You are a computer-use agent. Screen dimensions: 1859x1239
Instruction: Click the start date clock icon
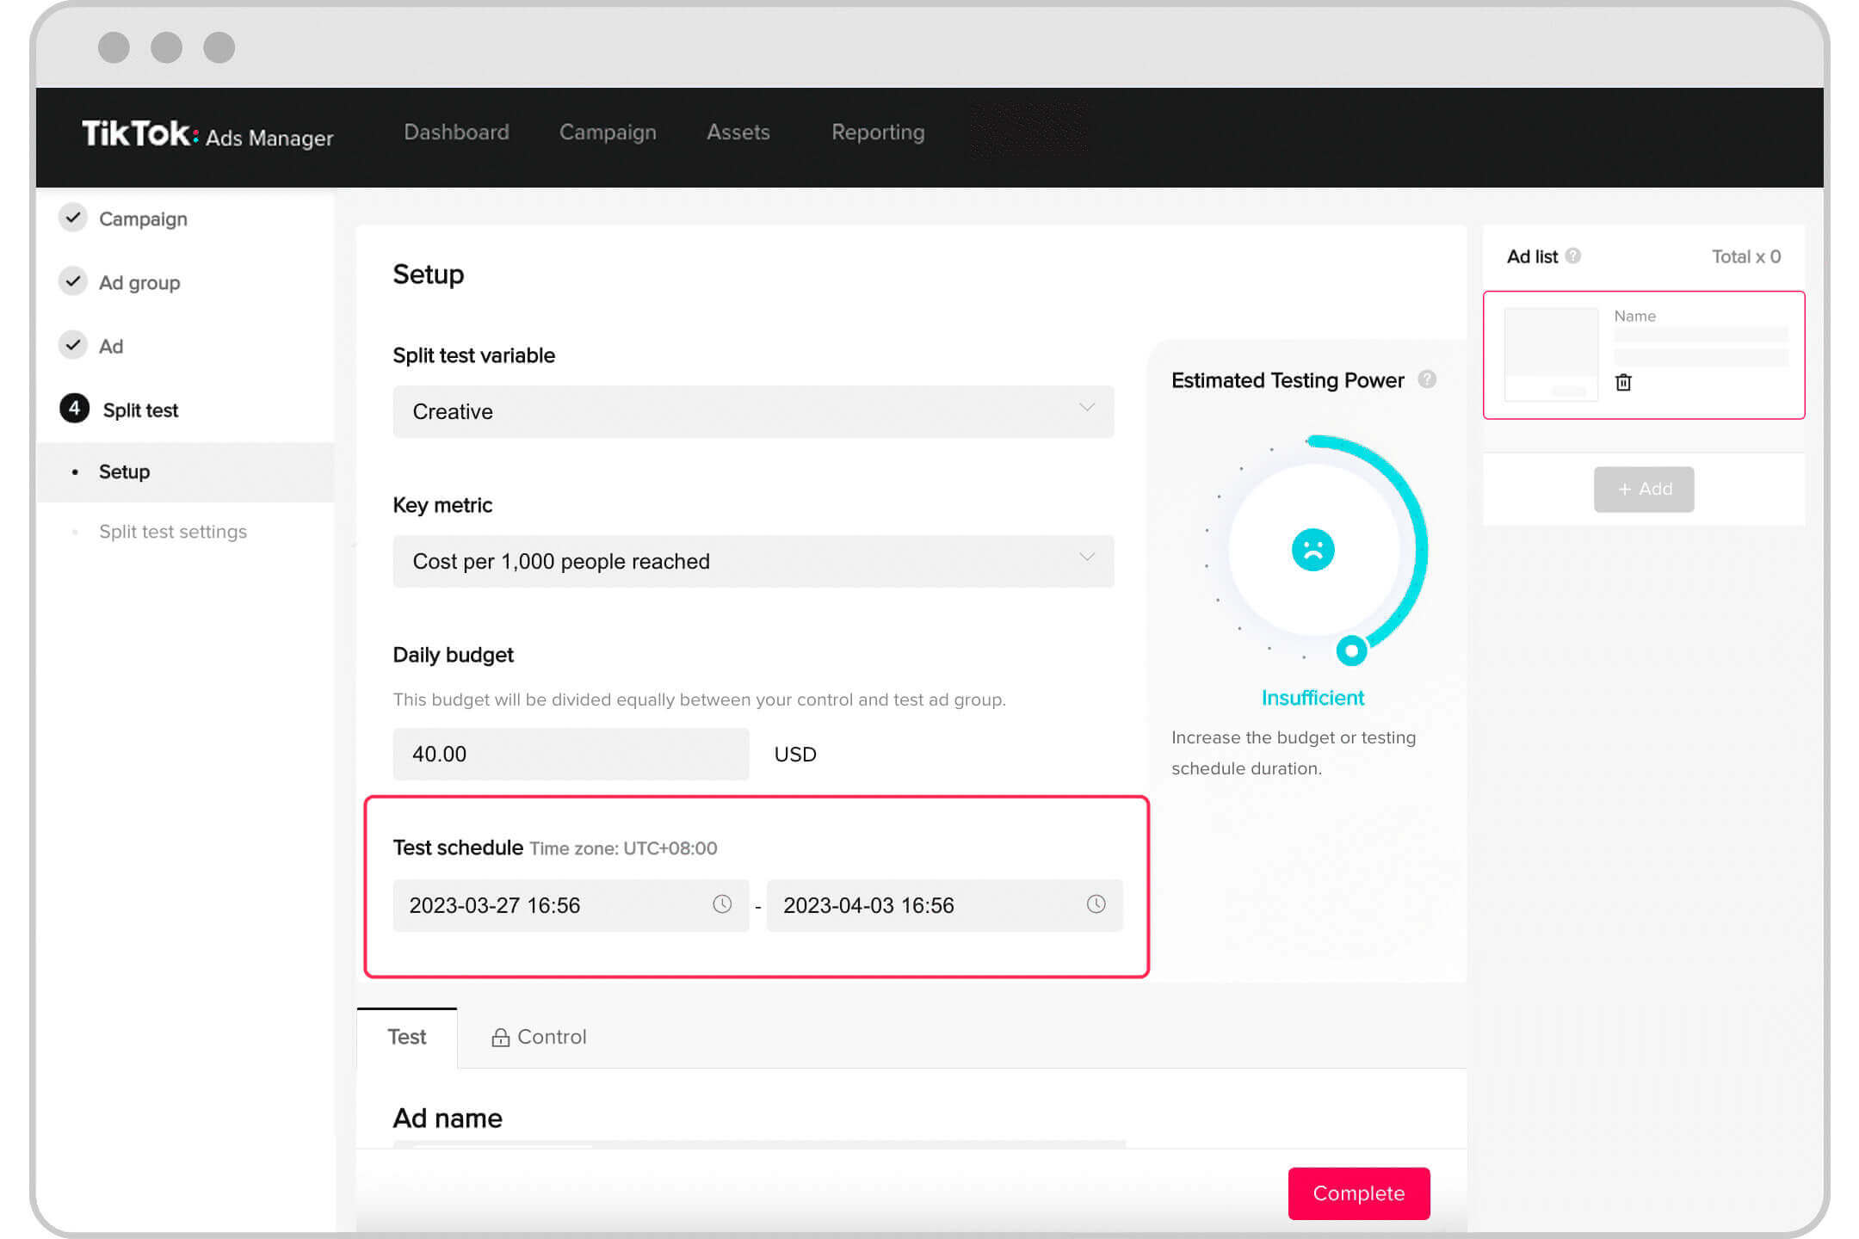[722, 904]
